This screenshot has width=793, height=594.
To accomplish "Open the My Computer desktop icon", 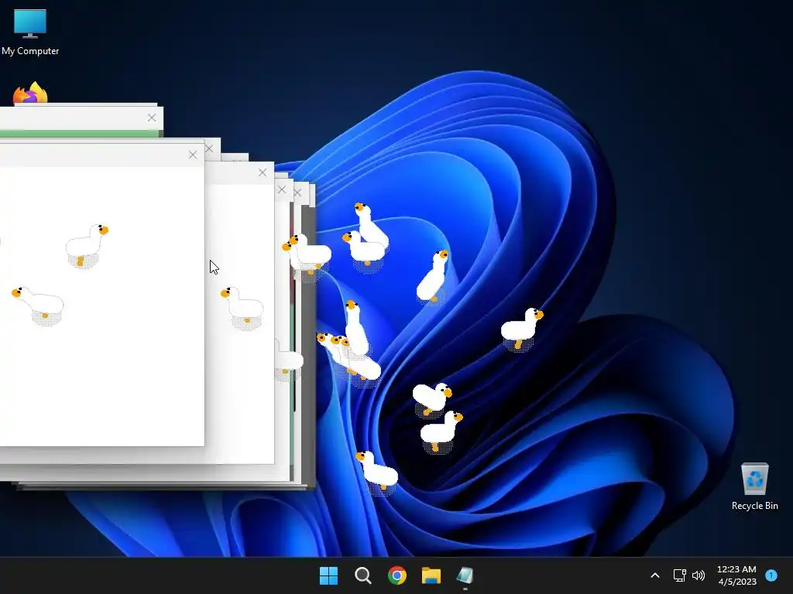I will (x=30, y=31).
